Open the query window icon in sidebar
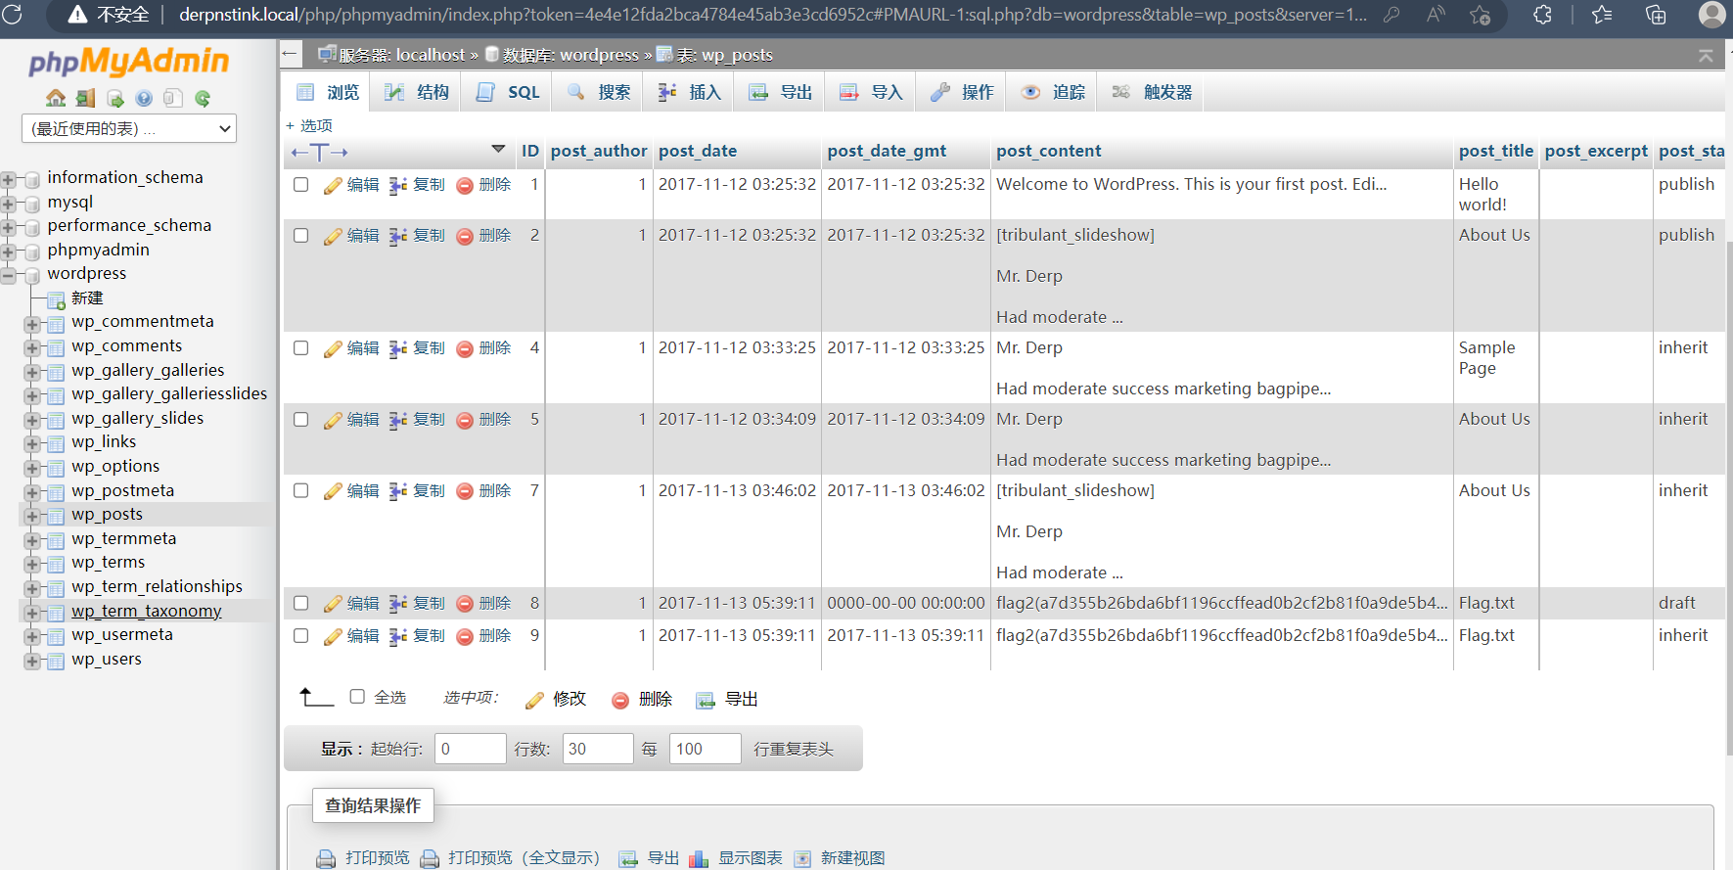The width and height of the screenshot is (1733, 870). (x=115, y=98)
